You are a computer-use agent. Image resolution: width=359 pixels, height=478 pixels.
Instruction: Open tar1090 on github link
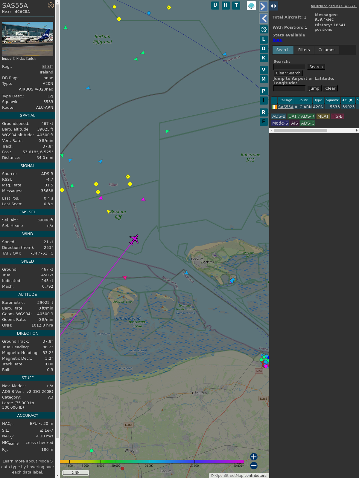tap(334, 6)
